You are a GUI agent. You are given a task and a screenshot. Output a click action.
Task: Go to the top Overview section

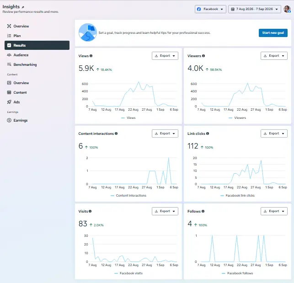point(37,26)
